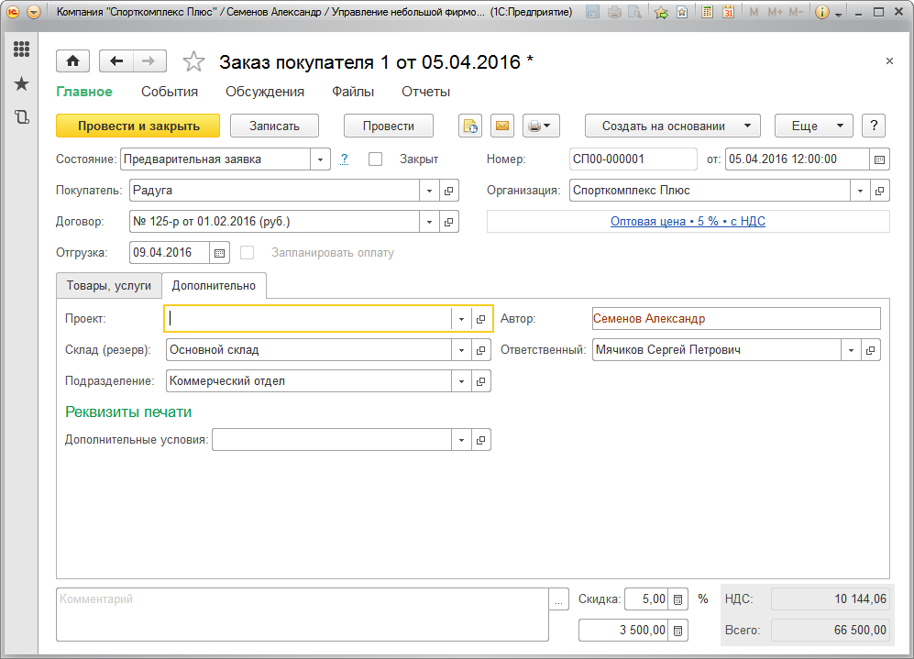
Task: Expand Подразделение dropdown list
Action: pyautogui.click(x=461, y=381)
